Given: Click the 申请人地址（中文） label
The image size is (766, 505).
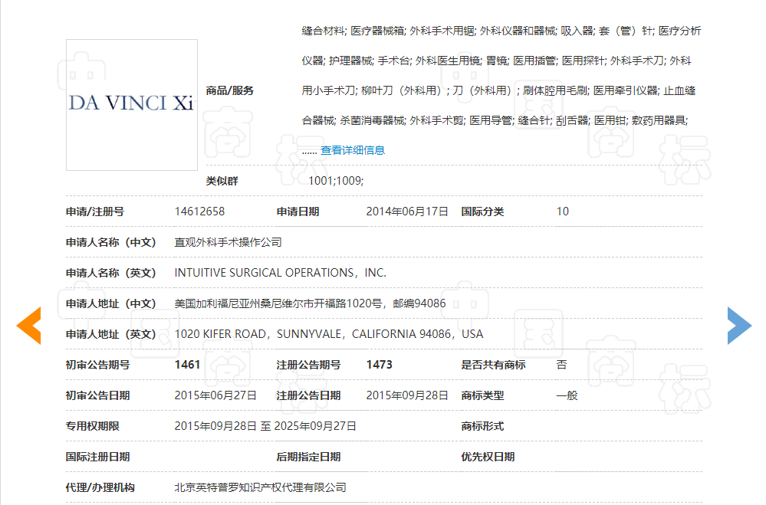Looking at the screenshot, I should (x=111, y=303).
